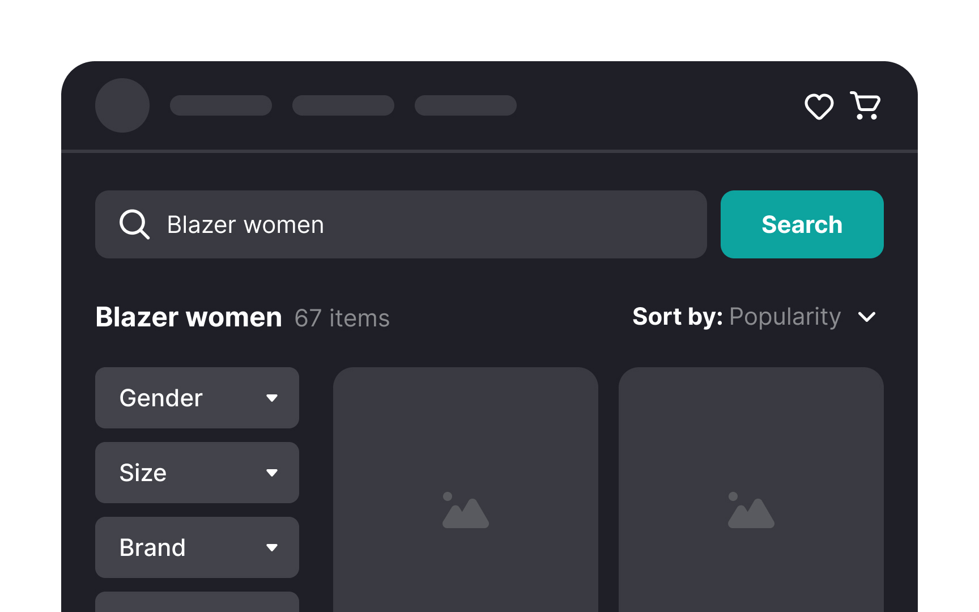This screenshot has height=612, width=979.
Task: Click the Blazer women results heading
Action: (x=189, y=317)
